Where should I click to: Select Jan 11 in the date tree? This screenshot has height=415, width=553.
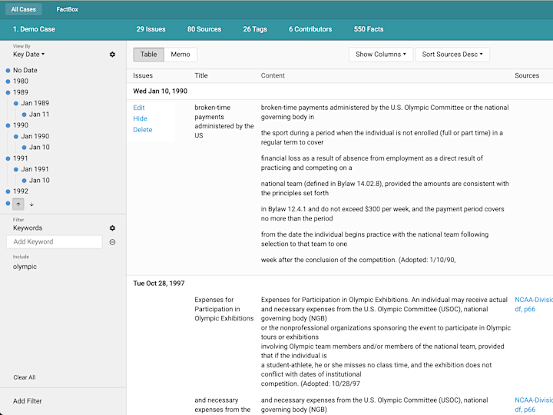pyautogui.click(x=39, y=115)
